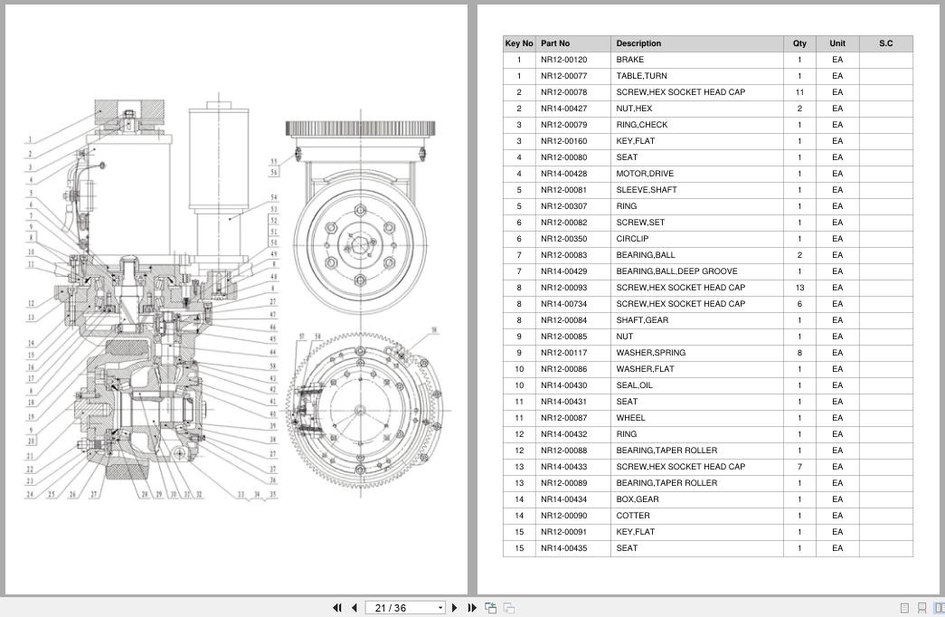Select part number NR12-00160
This screenshot has width=945, height=617.
coord(563,141)
